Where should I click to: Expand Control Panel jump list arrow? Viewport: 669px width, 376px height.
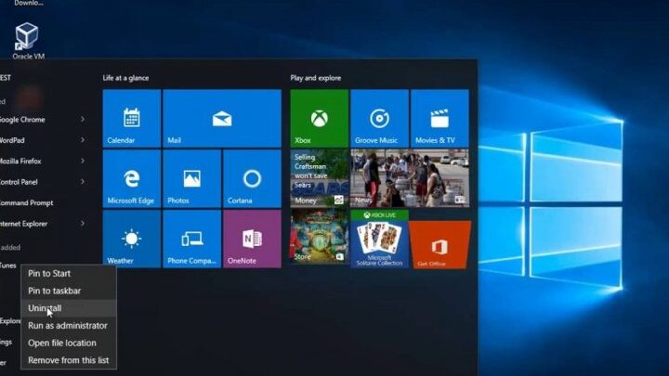83,182
